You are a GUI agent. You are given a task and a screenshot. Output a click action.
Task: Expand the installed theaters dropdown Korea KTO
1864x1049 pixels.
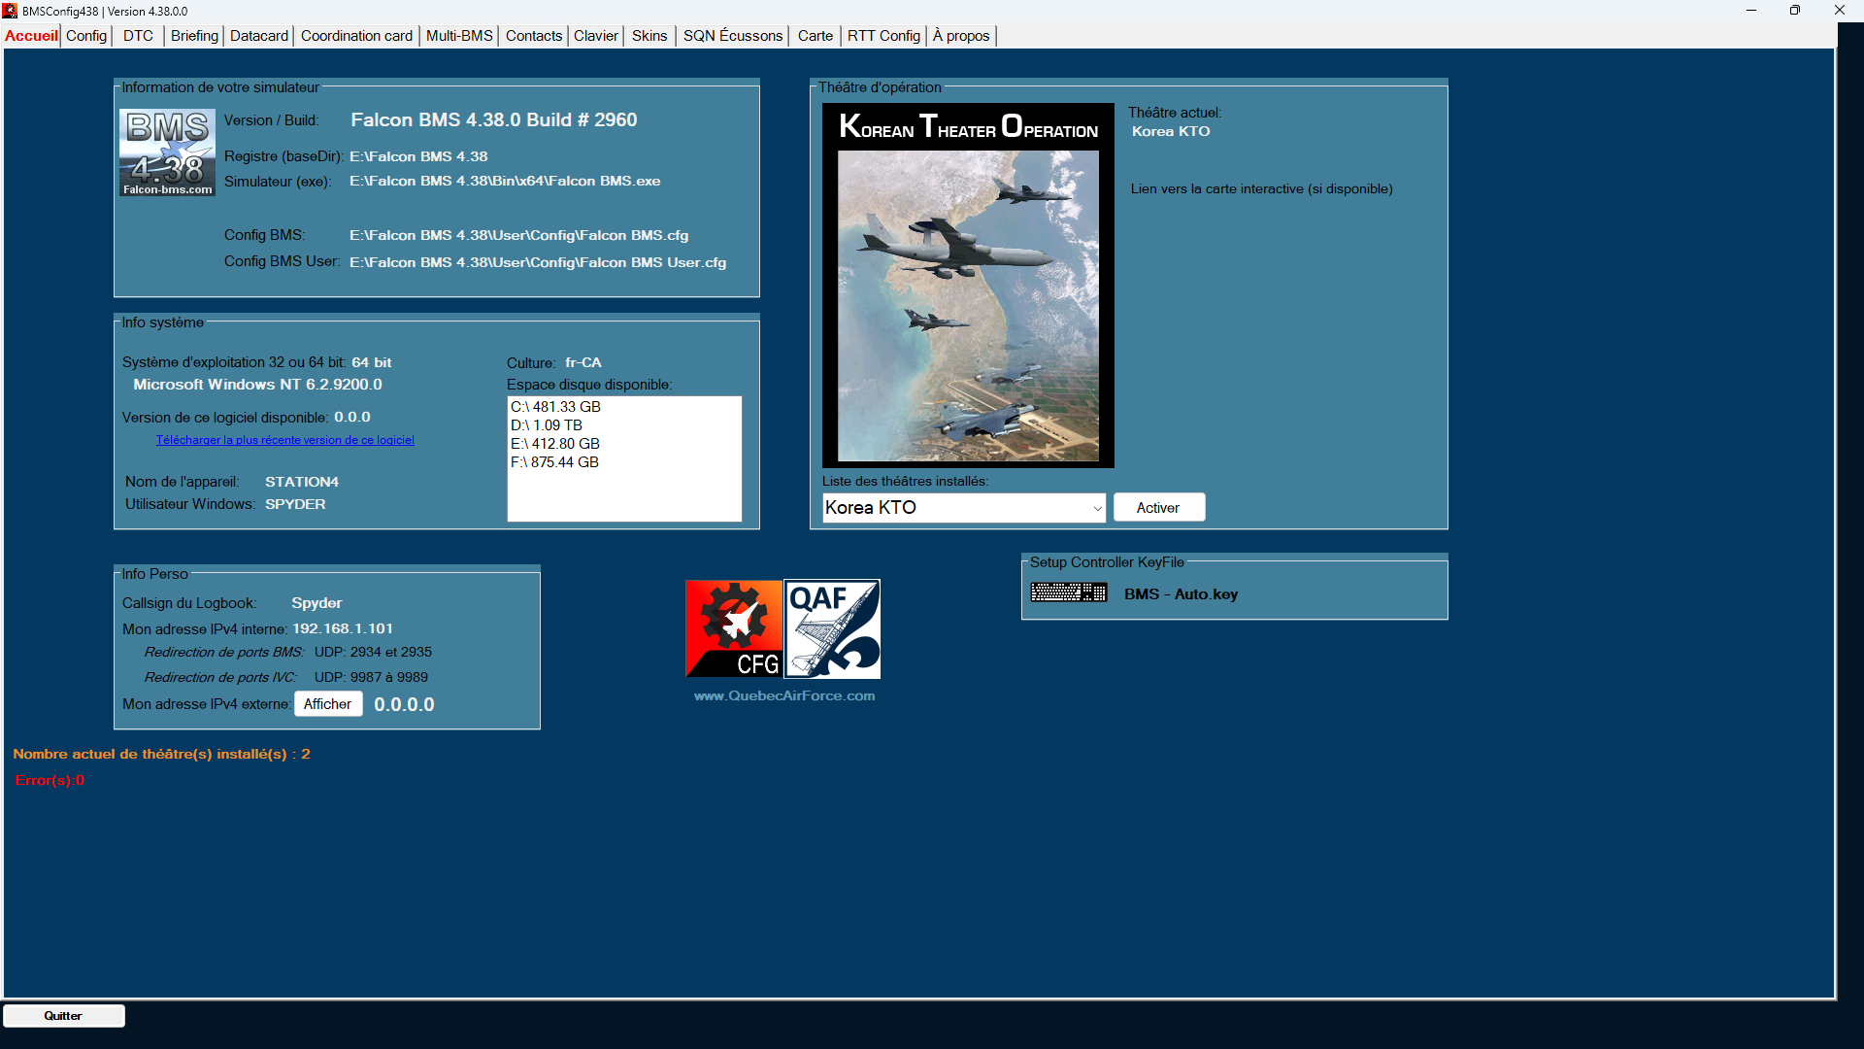[x=964, y=507]
